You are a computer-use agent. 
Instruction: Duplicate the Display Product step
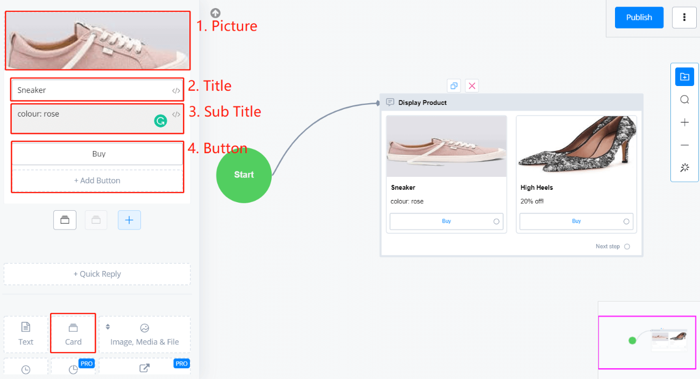pyautogui.click(x=454, y=86)
